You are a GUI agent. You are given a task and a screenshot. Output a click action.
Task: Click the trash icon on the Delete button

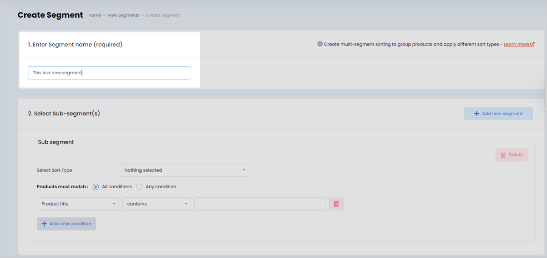tap(503, 155)
